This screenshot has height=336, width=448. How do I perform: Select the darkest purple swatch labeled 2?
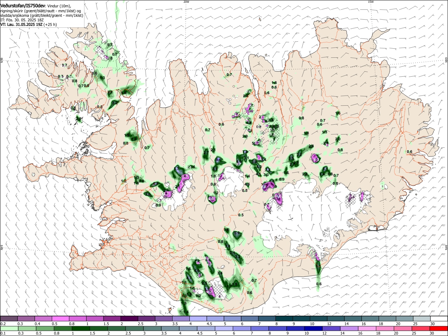click(129, 319)
